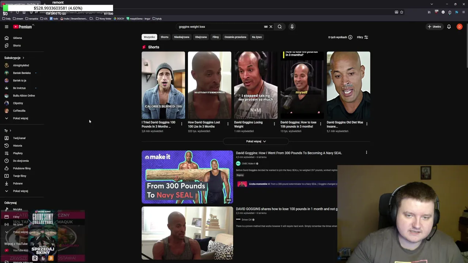Open the 'Nowy folder' bookmark folder
The image size is (468, 263).
tap(103, 19)
